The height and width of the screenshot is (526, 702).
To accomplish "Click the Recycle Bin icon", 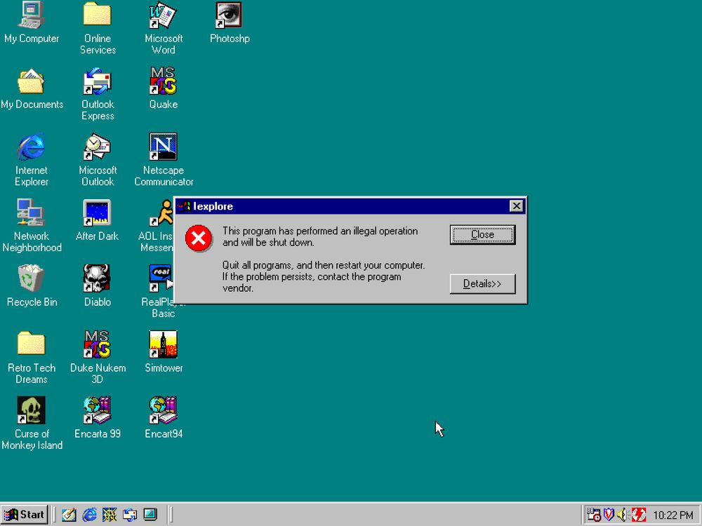I will pyautogui.click(x=32, y=286).
